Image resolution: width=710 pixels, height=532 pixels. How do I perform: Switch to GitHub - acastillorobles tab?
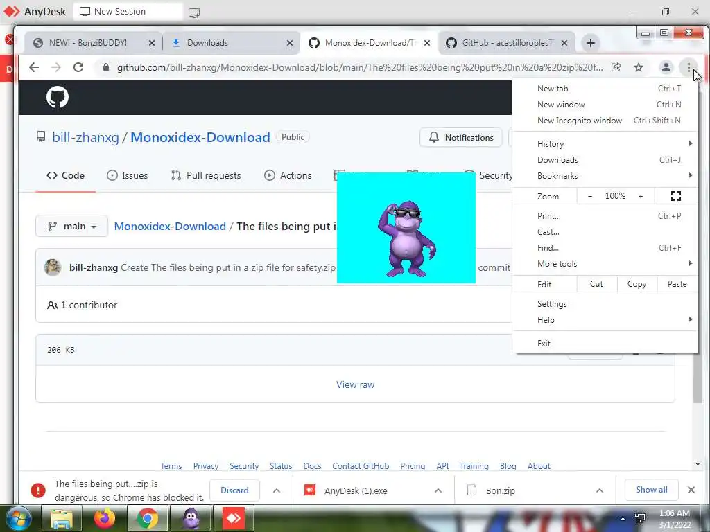(507, 43)
